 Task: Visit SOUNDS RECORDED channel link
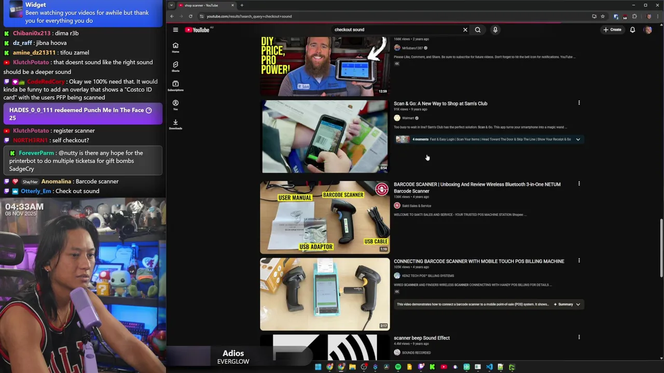point(417,353)
